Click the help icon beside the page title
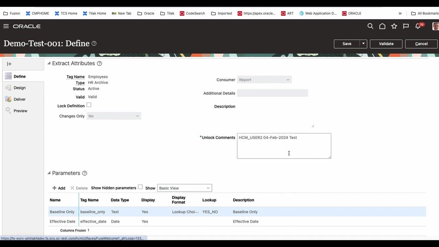This screenshot has width=439, height=247. click(94, 44)
